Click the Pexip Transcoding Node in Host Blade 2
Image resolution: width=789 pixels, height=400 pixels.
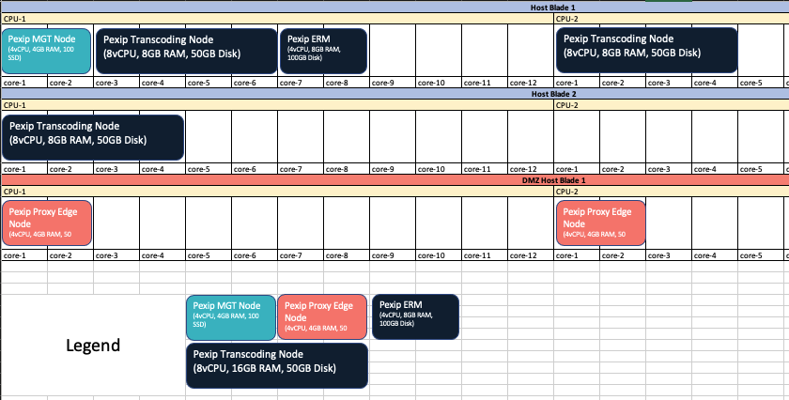tap(93, 137)
